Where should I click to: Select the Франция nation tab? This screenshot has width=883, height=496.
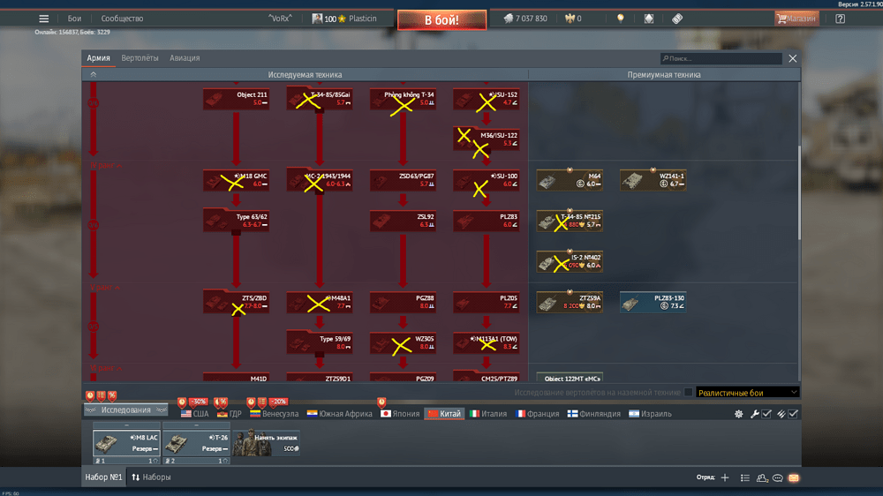point(538,414)
